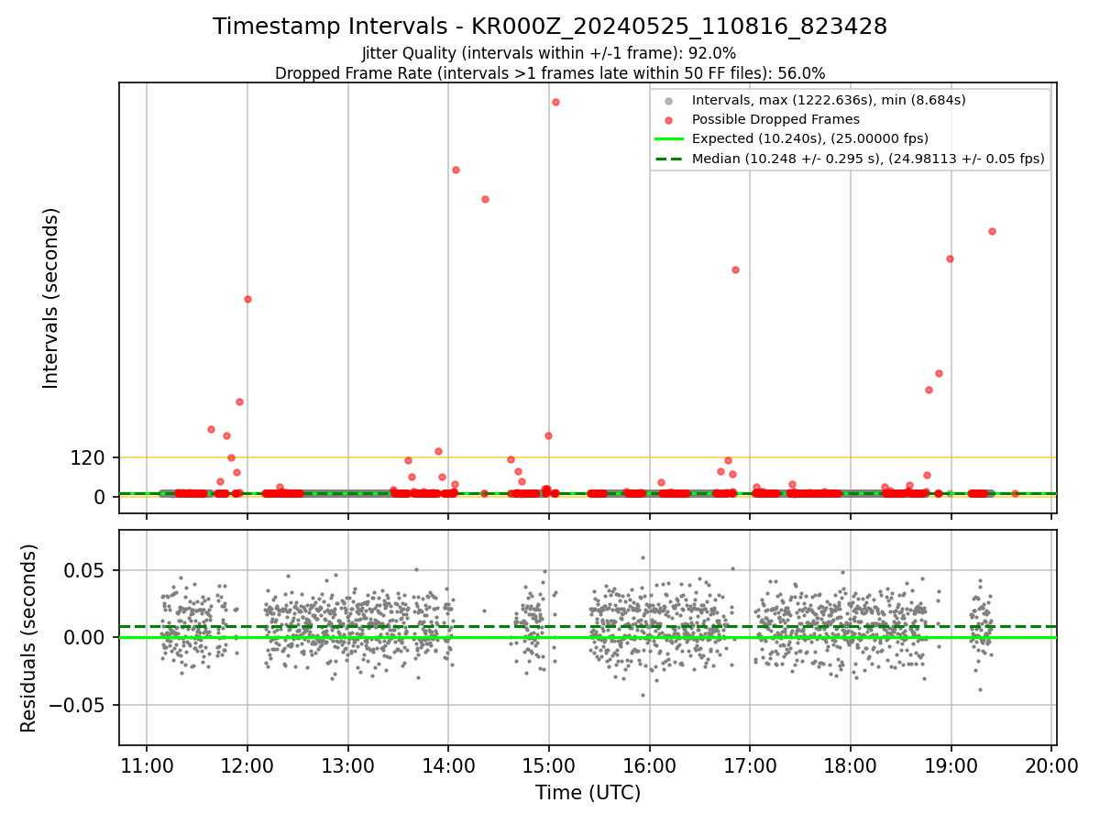Screen dimensions: 1100x825
Task: Click the dashed green line sample in the legend
Action: pyautogui.click(x=669, y=159)
